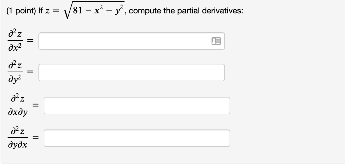Image resolution: width=345 pixels, height=167 pixels.
Task: Click the "(1 point)" text
Action: pos(21,11)
